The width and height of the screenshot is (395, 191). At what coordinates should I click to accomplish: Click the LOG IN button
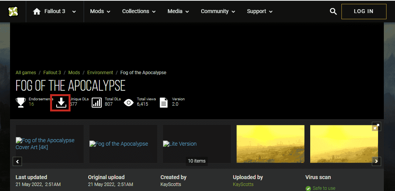[364, 11]
